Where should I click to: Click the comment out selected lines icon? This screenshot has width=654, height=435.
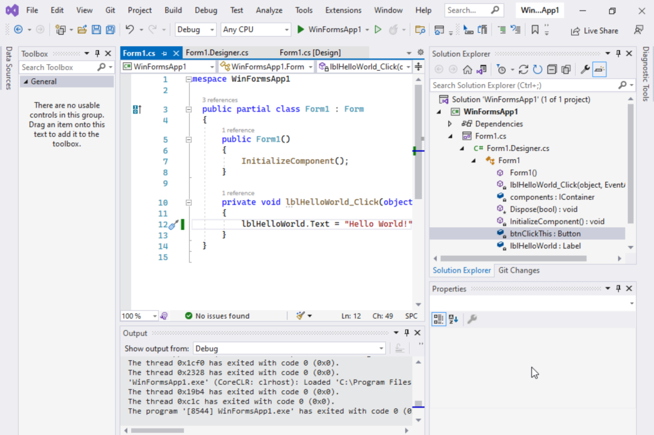(502, 29)
